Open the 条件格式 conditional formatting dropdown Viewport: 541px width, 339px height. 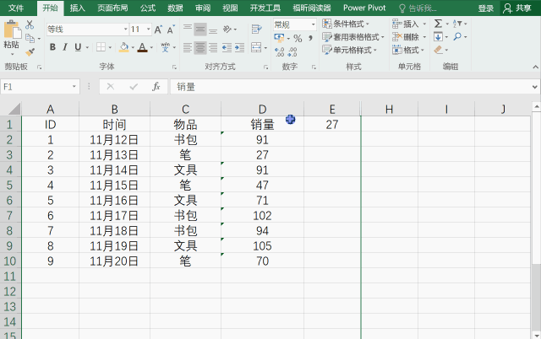[353, 24]
